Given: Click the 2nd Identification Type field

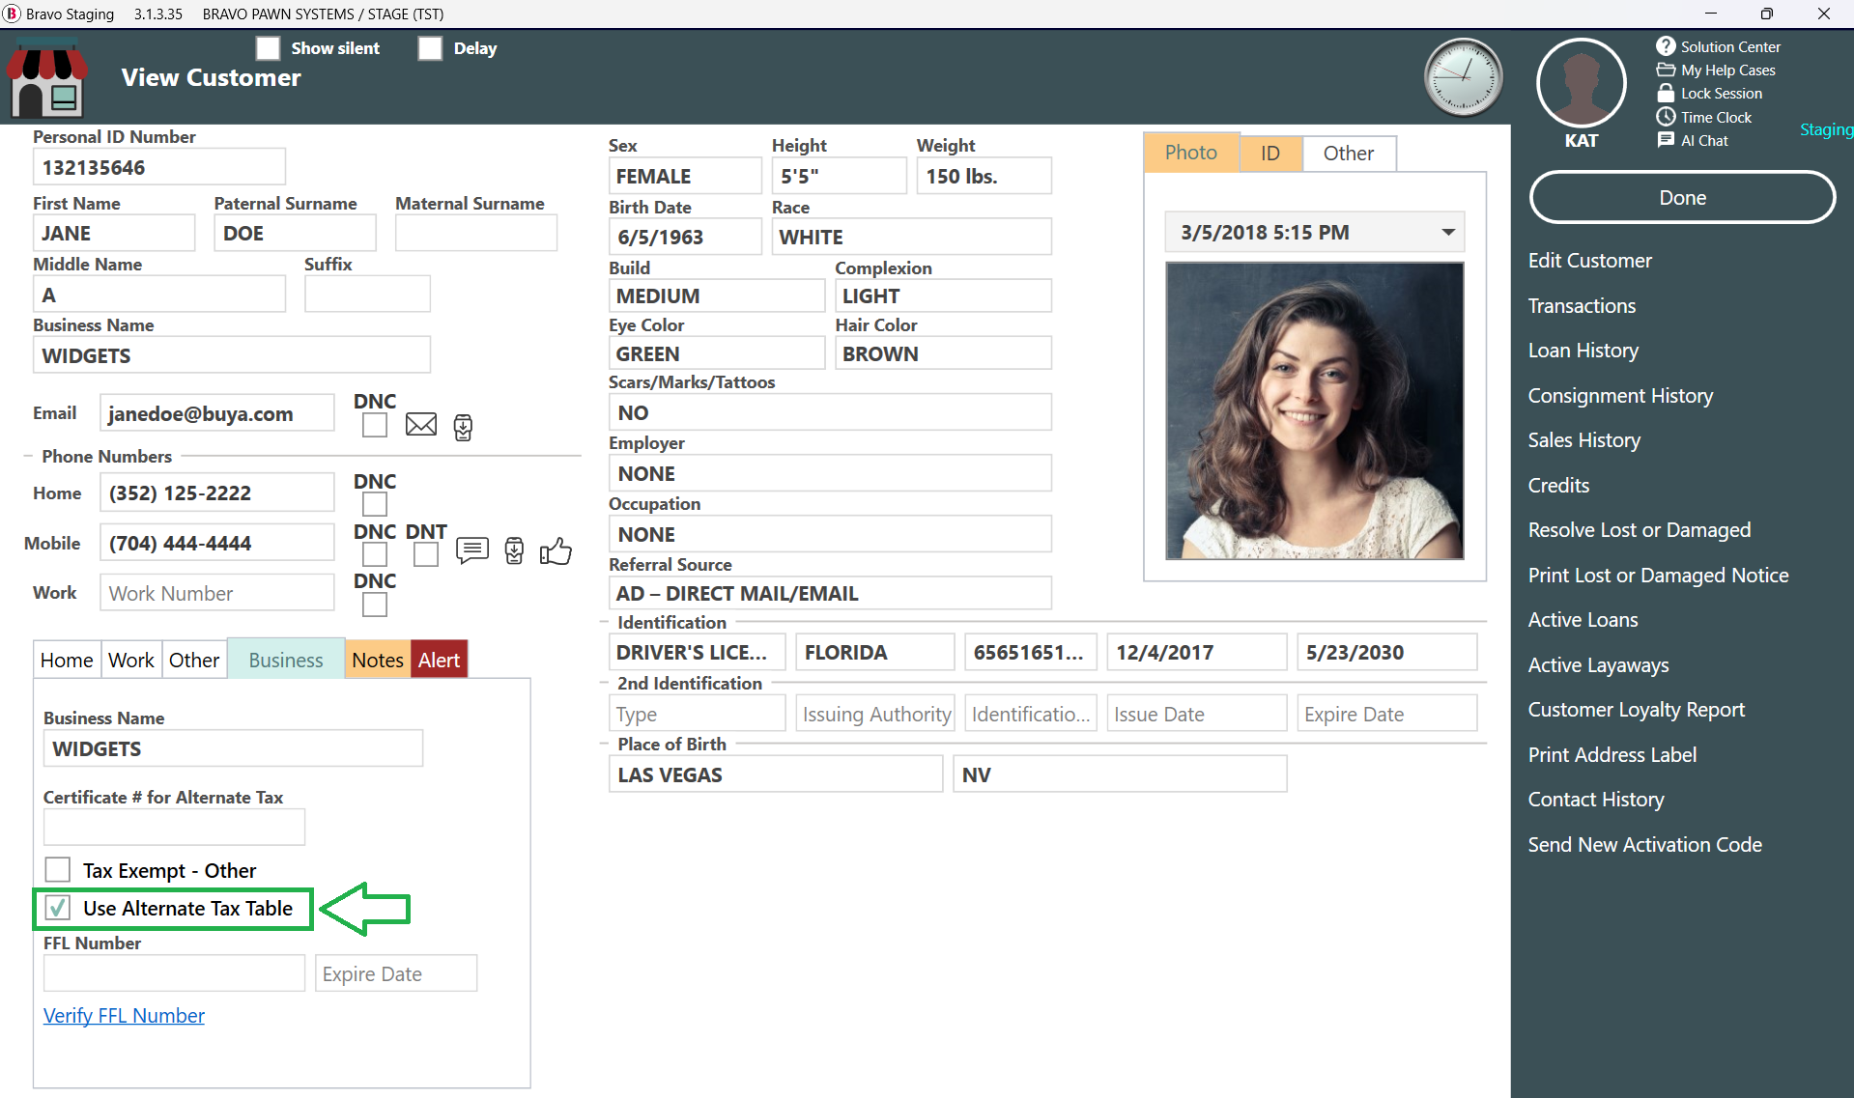Looking at the screenshot, I should click(697, 714).
